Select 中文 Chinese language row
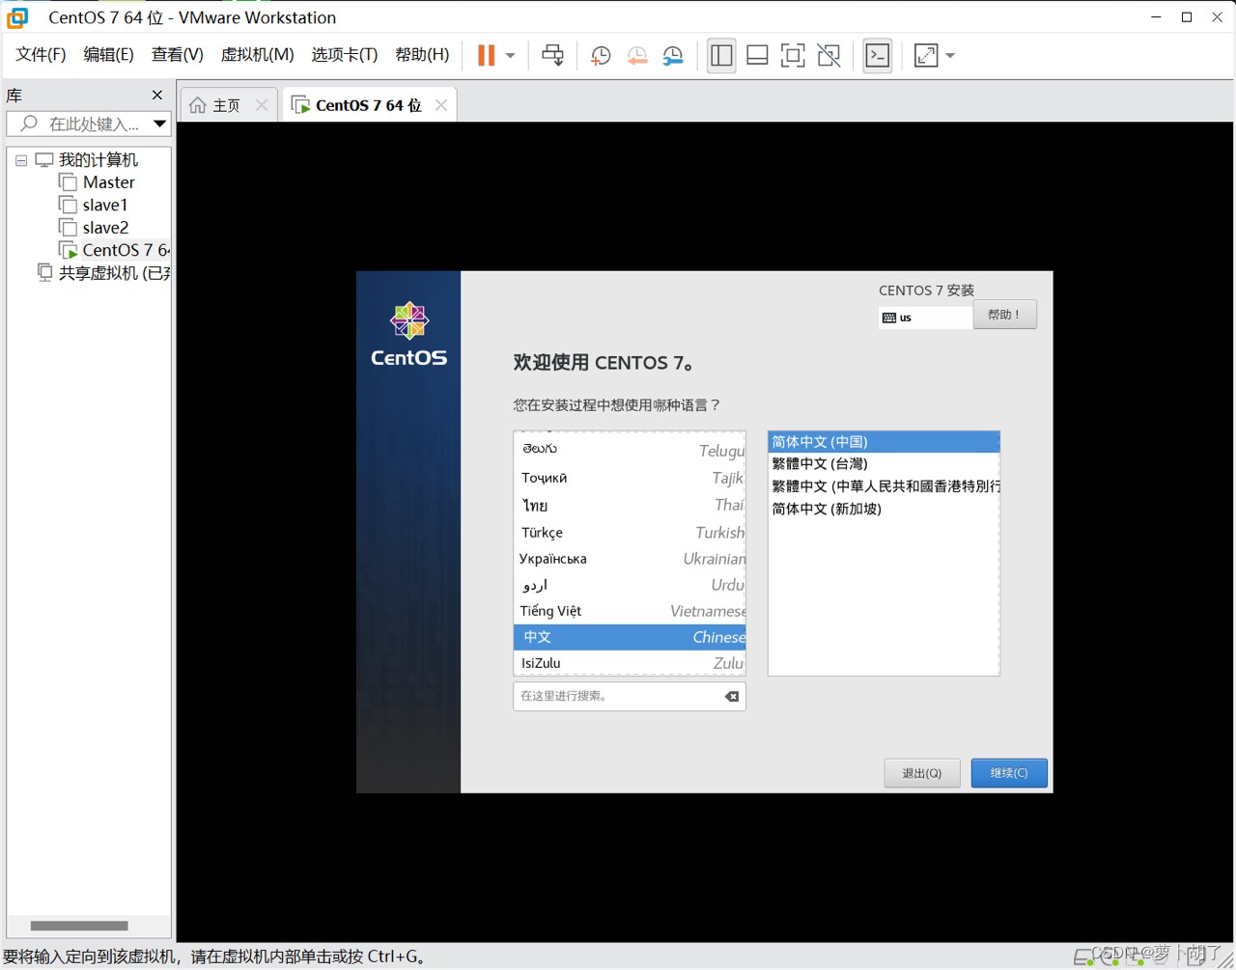This screenshot has width=1236, height=970. pos(630,637)
